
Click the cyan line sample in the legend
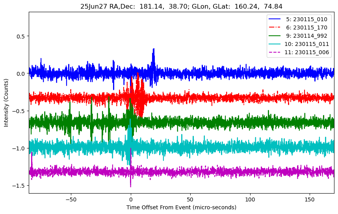(275, 44)
